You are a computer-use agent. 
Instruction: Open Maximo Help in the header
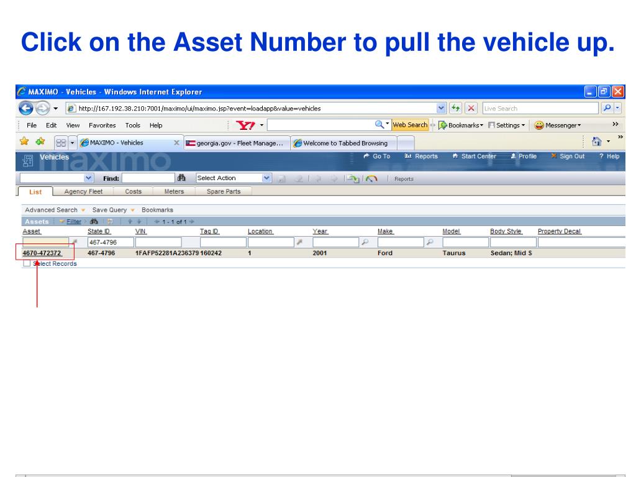pos(609,156)
